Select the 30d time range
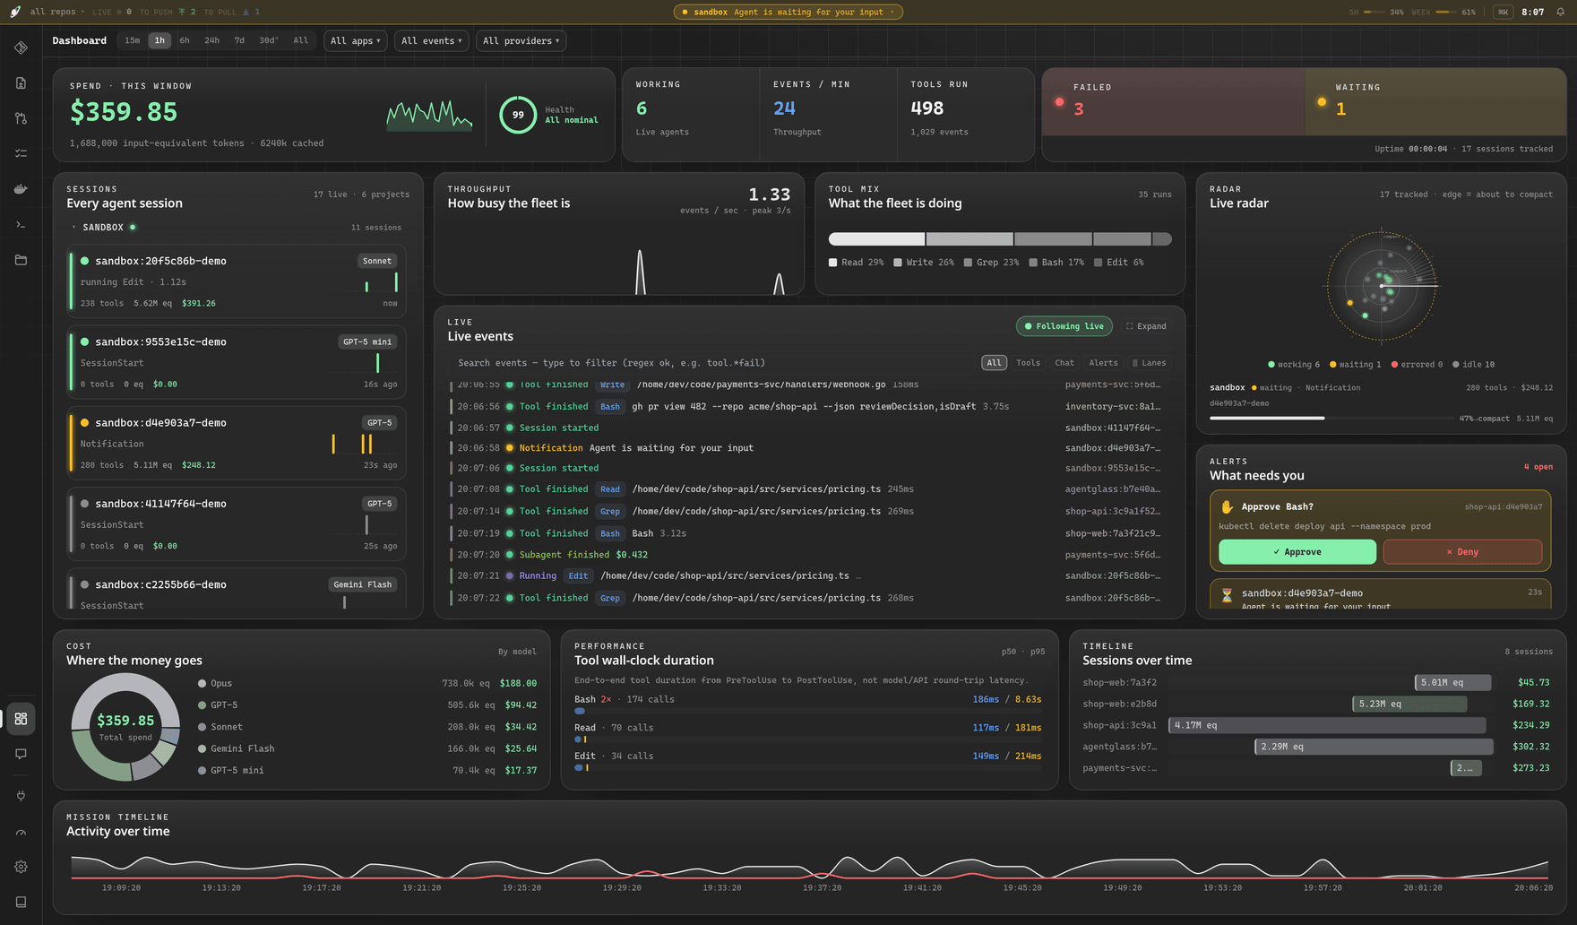1577x925 pixels. [x=268, y=40]
